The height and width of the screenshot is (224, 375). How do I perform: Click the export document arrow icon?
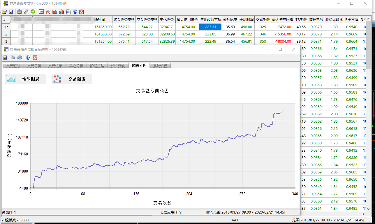point(68,12)
